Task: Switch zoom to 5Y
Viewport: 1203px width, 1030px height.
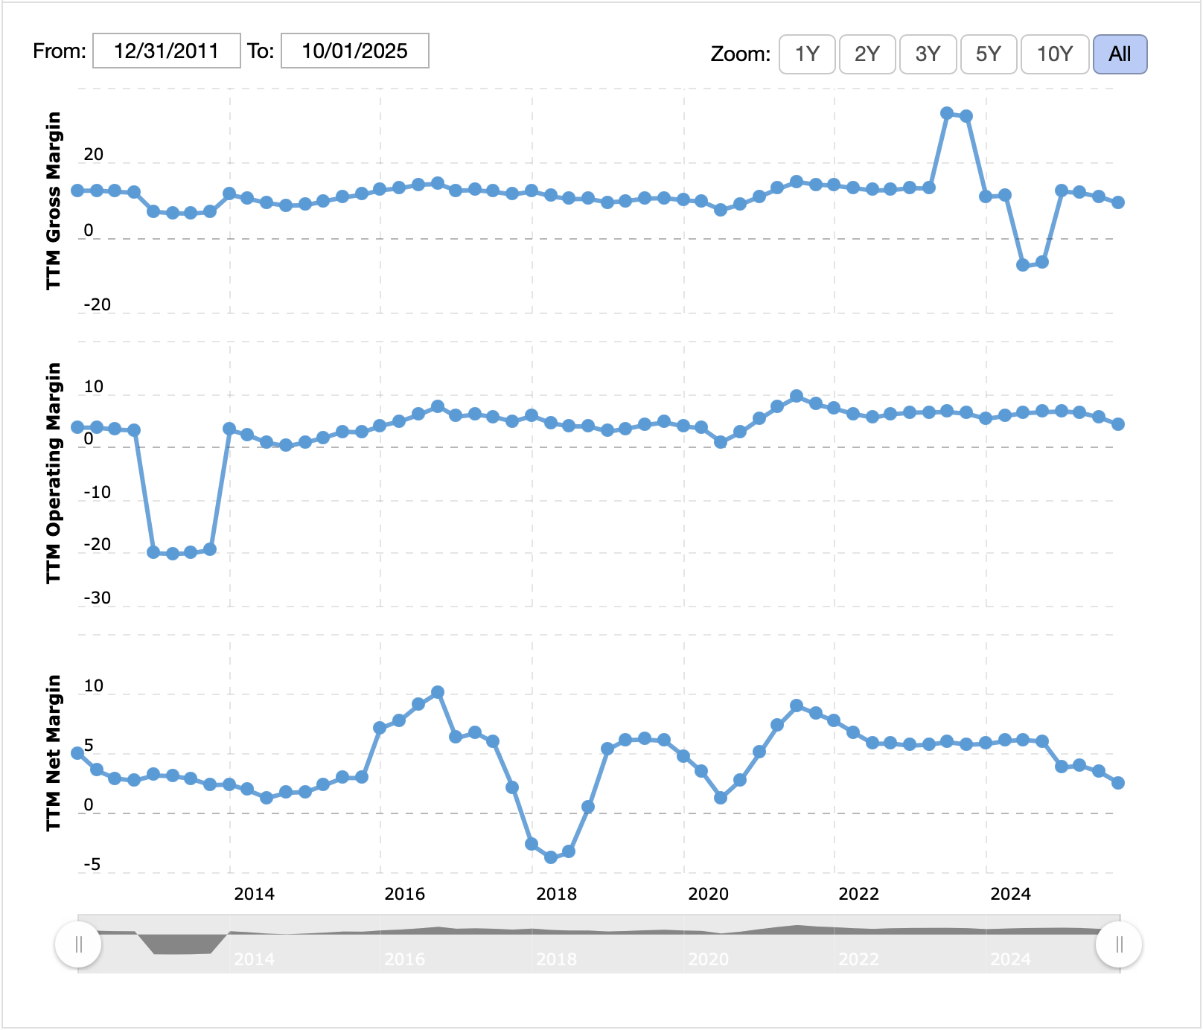Action: coord(989,54)
